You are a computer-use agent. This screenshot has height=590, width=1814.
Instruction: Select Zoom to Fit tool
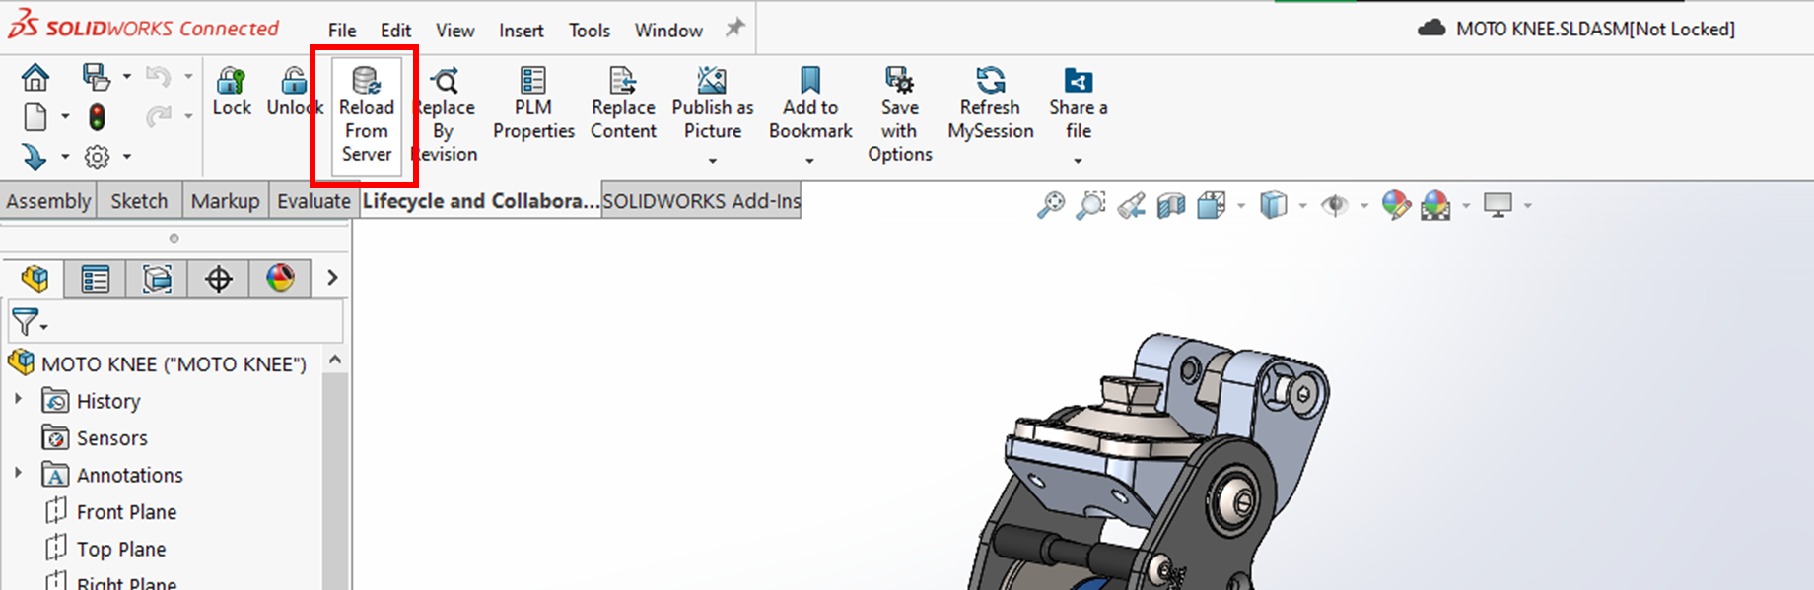(x=1051, y=205)
